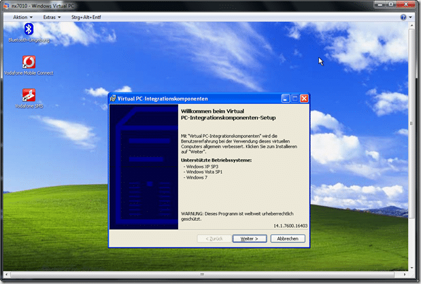Viewport: 421px width, 284px height.
Task: Click the 'Willkommen beim Virtual' setup heading
Action: tap(229, 114)
